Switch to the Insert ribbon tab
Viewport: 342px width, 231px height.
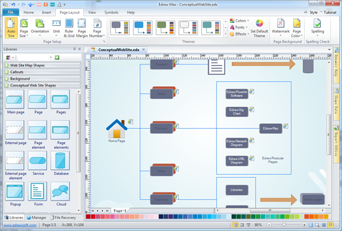pos(46,11)
